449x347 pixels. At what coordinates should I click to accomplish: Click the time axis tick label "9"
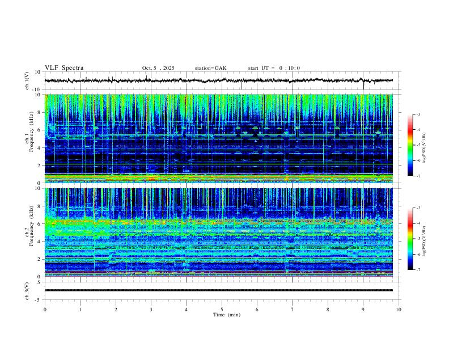pos(363,310)
